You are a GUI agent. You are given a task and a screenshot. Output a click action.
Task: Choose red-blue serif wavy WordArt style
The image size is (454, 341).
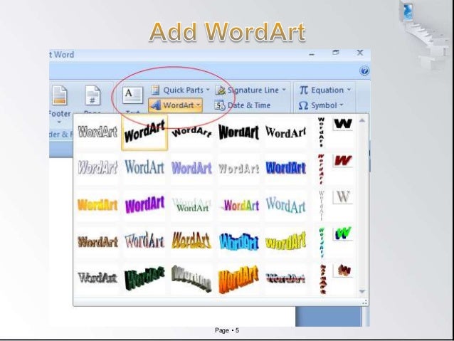click(144, 241)
